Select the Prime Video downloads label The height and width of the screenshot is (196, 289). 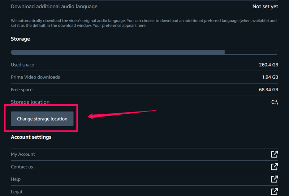coord(35,77)
